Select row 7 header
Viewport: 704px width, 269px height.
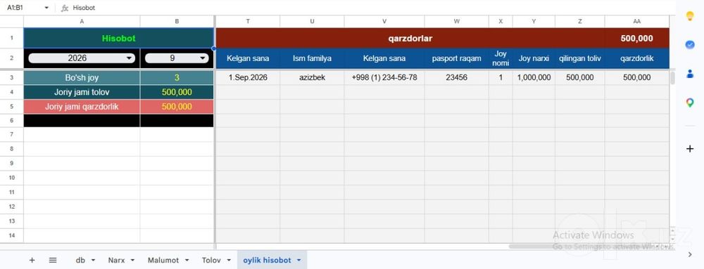tap(12, 134)
